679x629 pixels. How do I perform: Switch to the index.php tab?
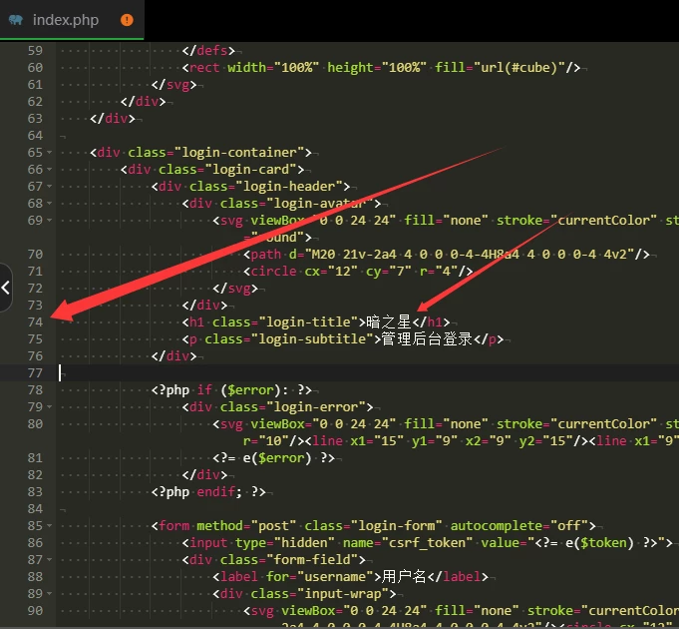(66, 19)
